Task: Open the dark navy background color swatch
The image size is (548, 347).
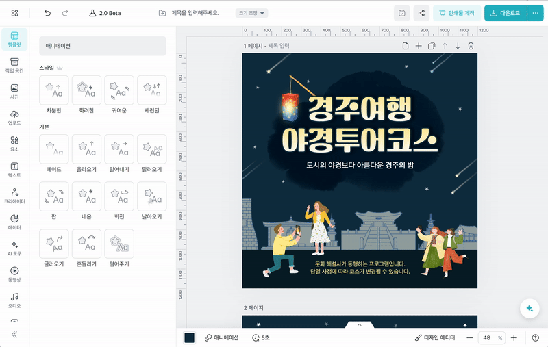Action: pyautogui.click(x=190, y=337)
